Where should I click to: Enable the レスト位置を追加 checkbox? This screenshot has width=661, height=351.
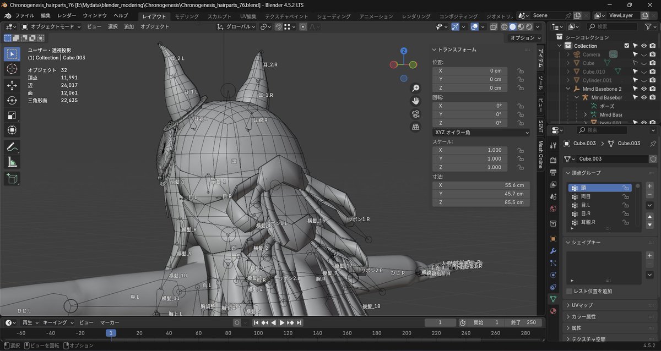(x=570, y=291)
